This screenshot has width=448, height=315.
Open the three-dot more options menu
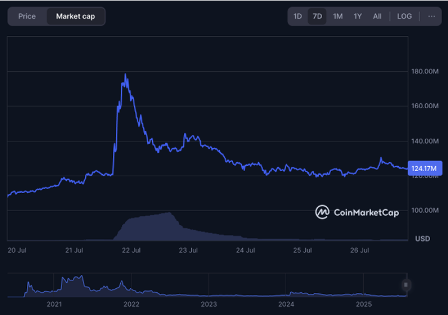pos(431,16)
